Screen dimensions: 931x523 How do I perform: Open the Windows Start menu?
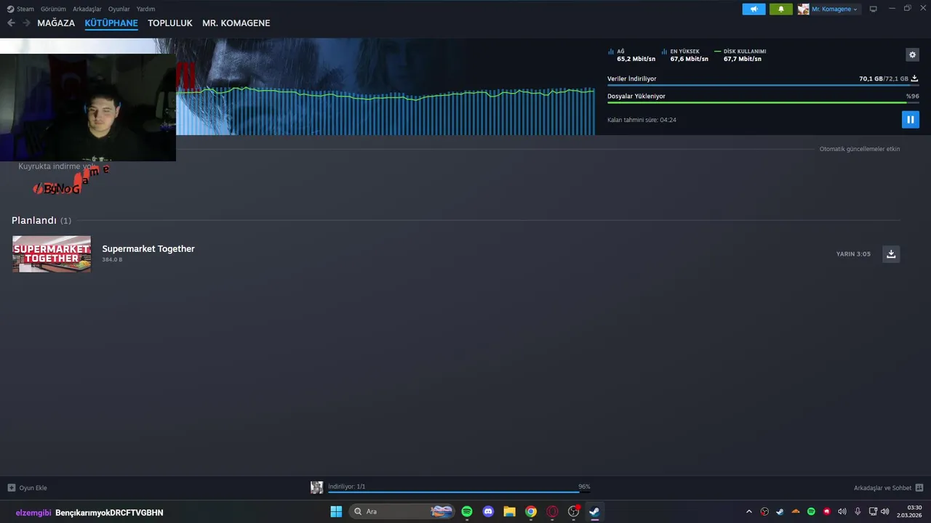[336, 511]
